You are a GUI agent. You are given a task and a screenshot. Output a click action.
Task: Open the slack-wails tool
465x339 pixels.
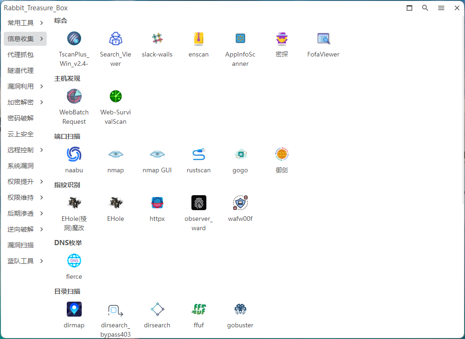157,39
